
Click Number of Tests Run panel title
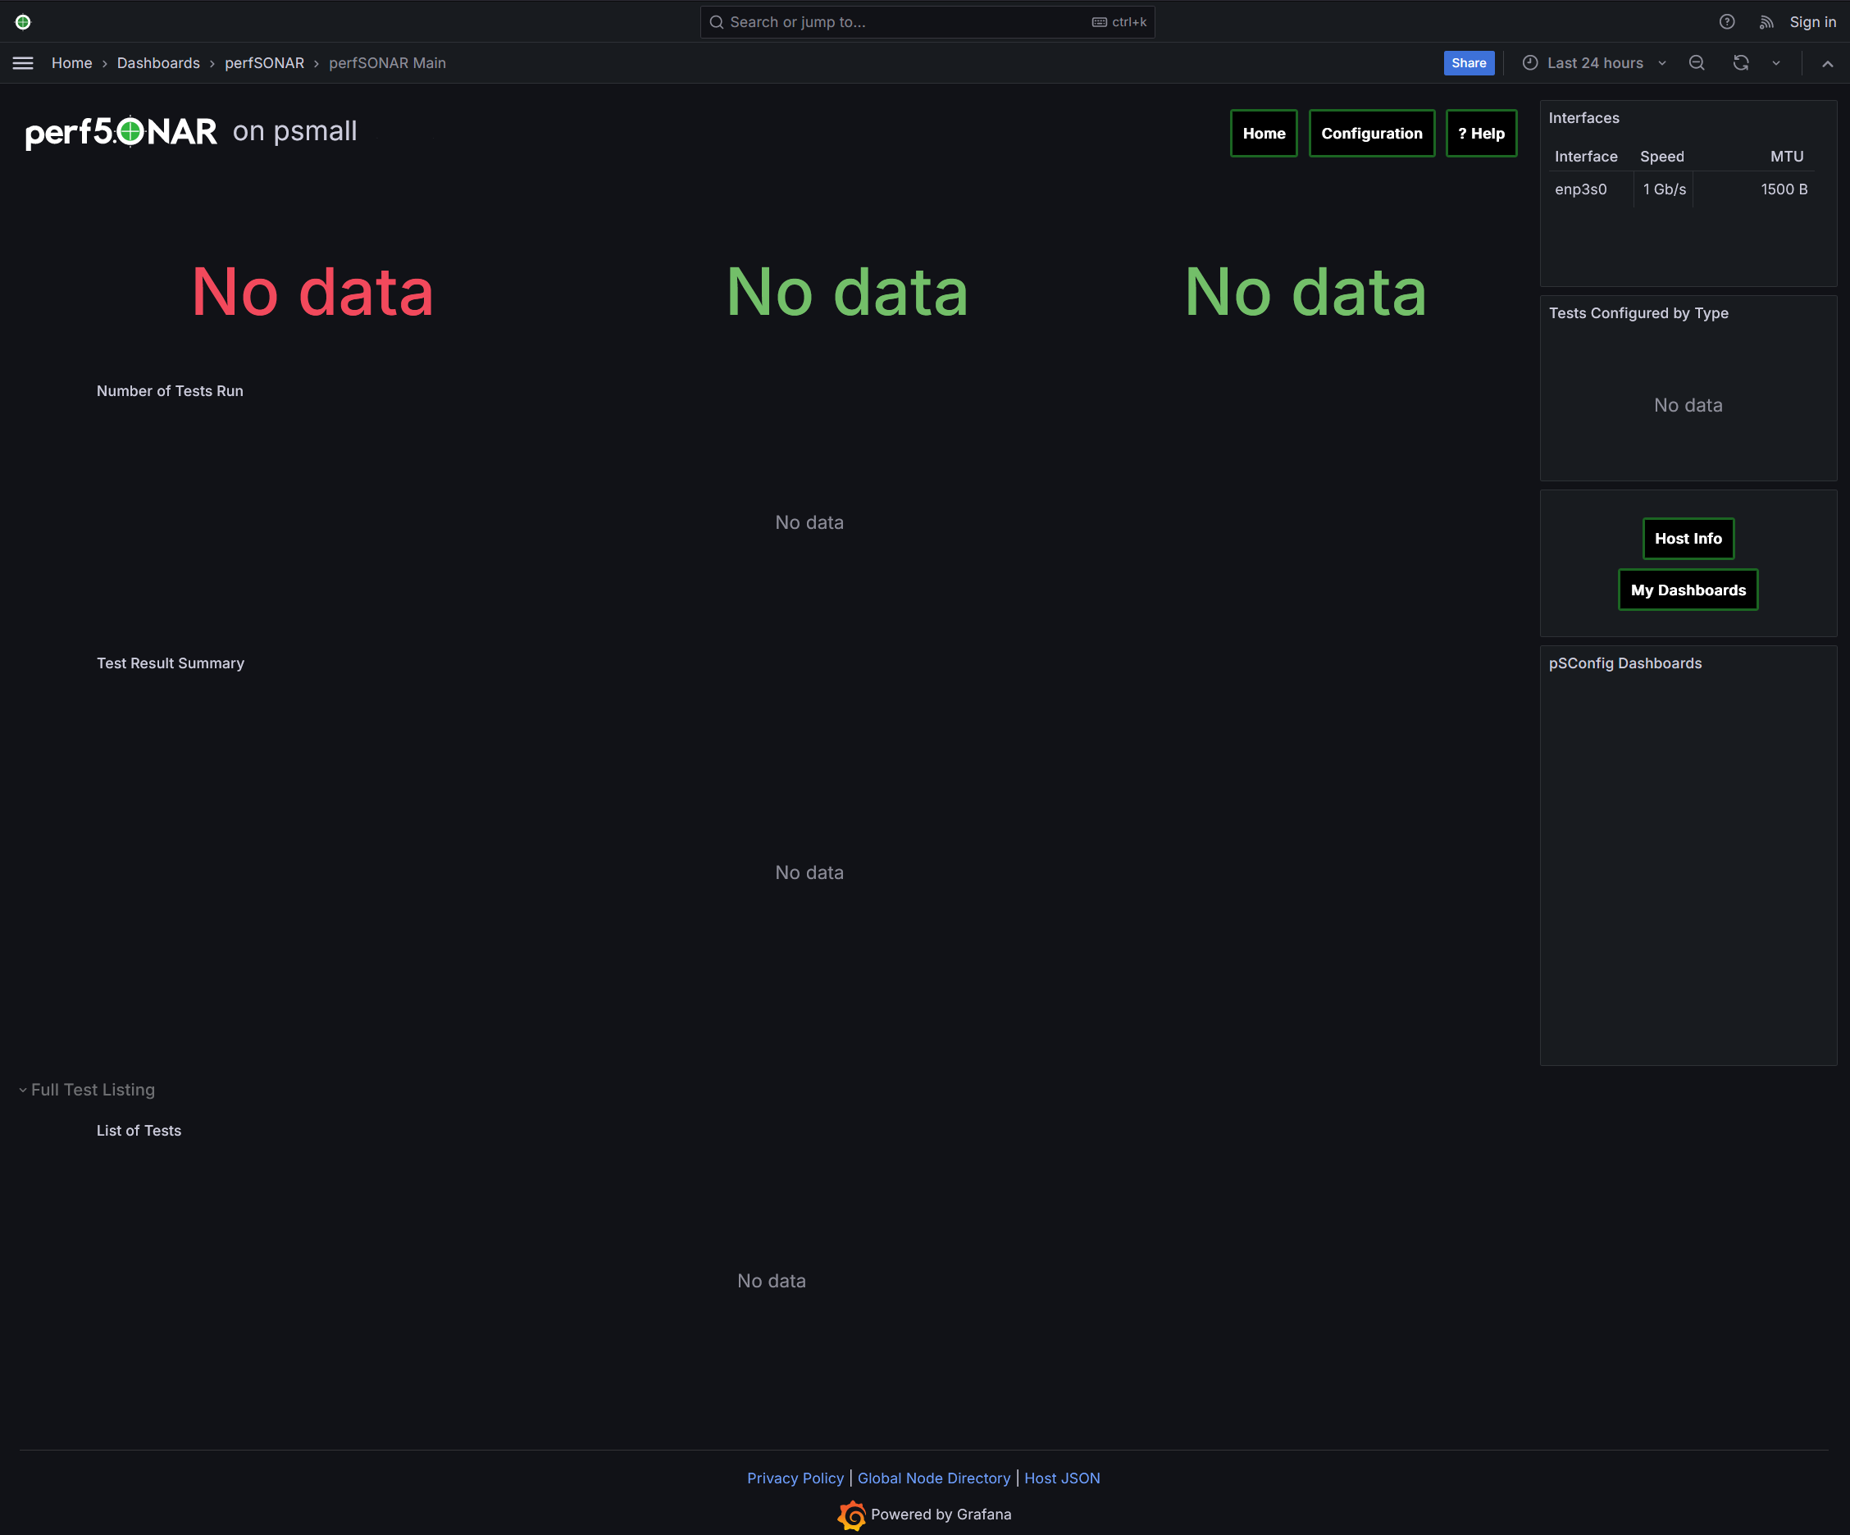(x=170, y=391)
